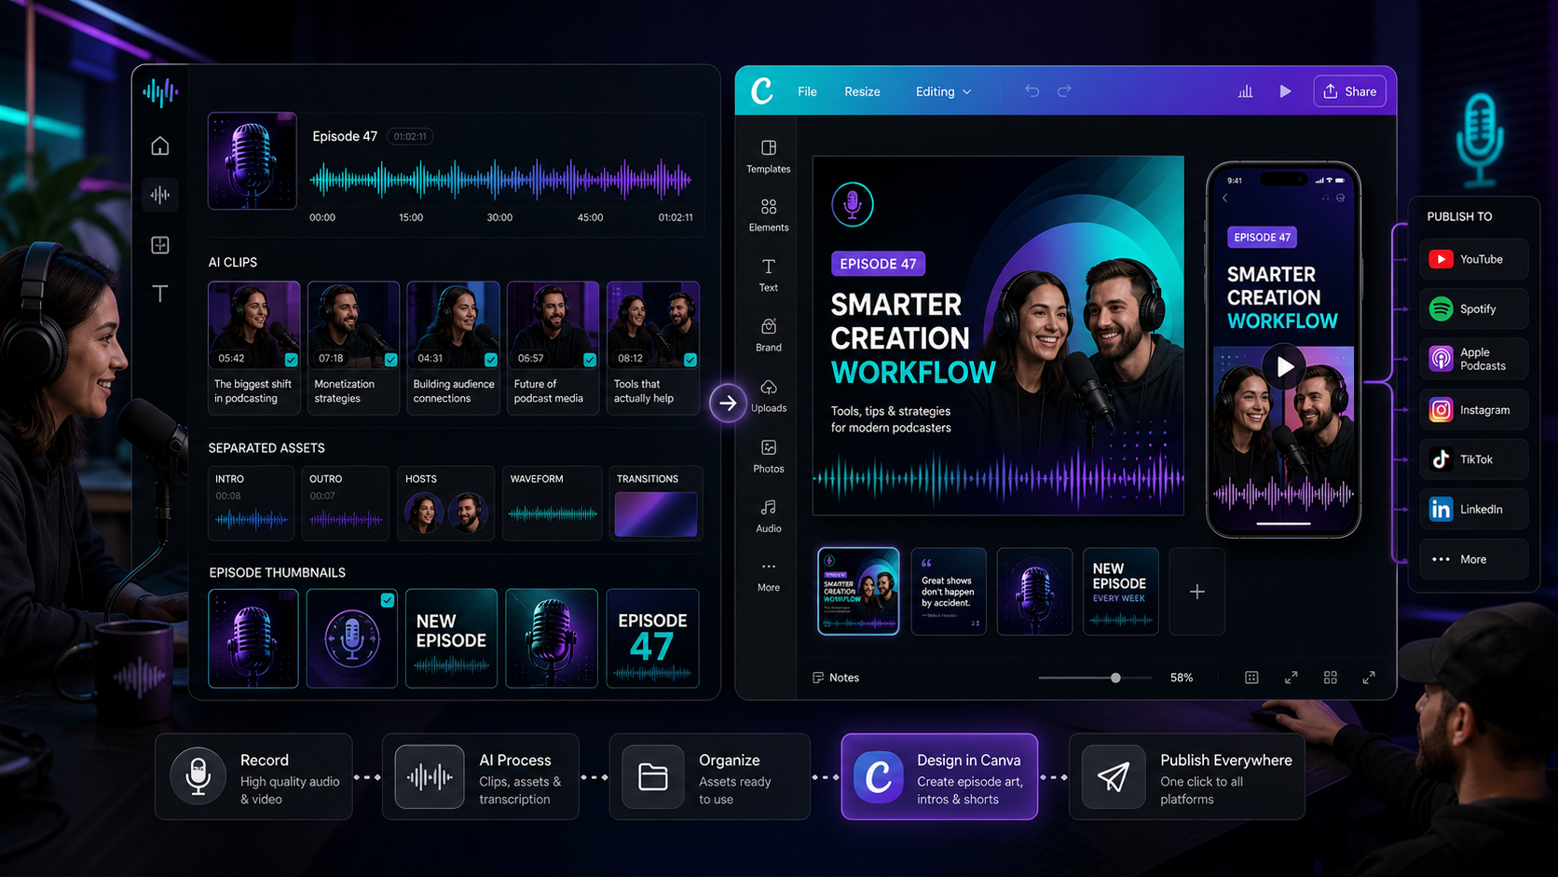Select the HOSTS separated asset

(x=445, y=503)
